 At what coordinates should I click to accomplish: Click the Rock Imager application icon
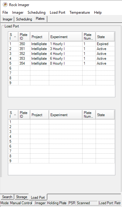click(x=5, y=5)
